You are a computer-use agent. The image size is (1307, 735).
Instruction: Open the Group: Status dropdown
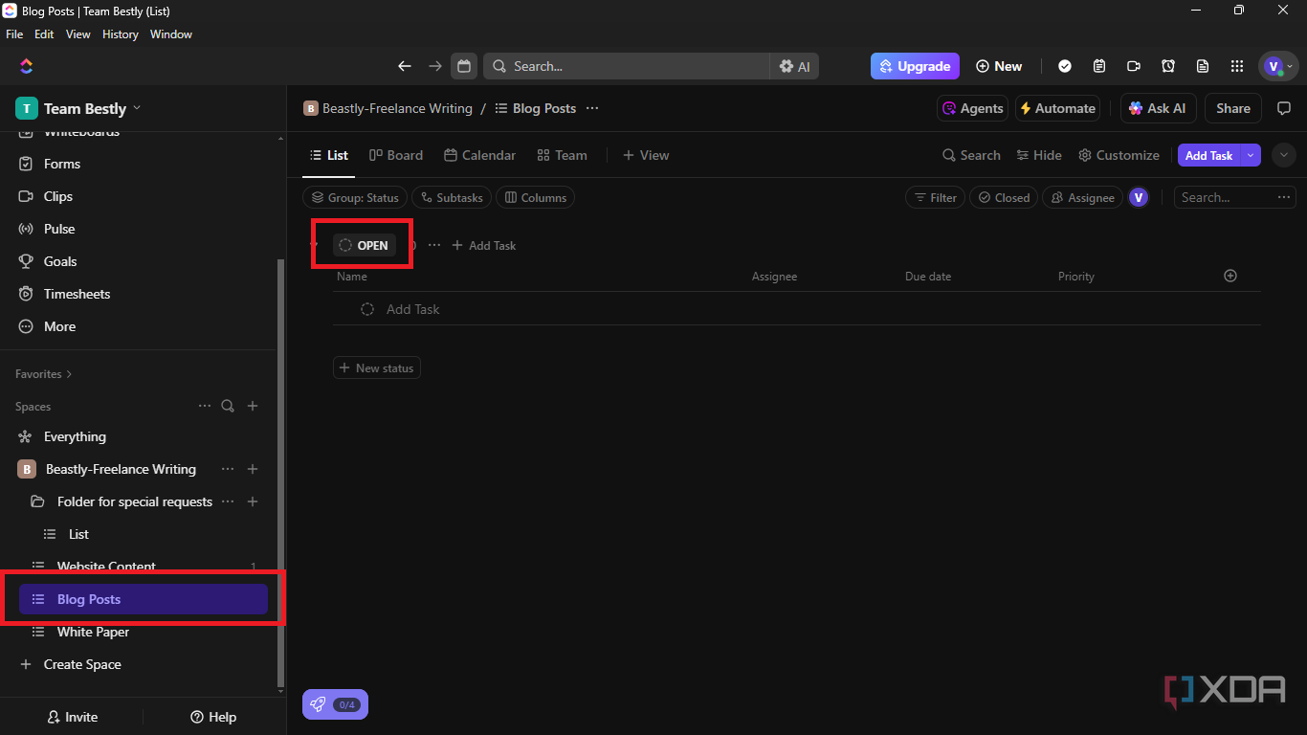point(355,197)
